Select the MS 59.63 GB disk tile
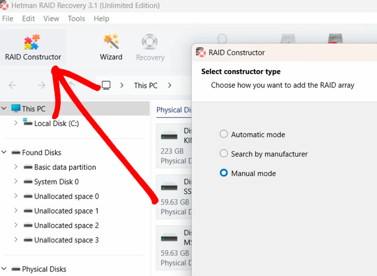The width and height of the screenshot is (377, 276). coord(174,248)
